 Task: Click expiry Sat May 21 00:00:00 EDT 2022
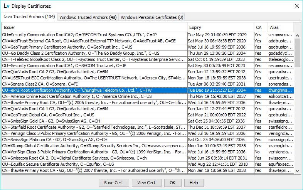pyautogui.click(x=221, y=115)
